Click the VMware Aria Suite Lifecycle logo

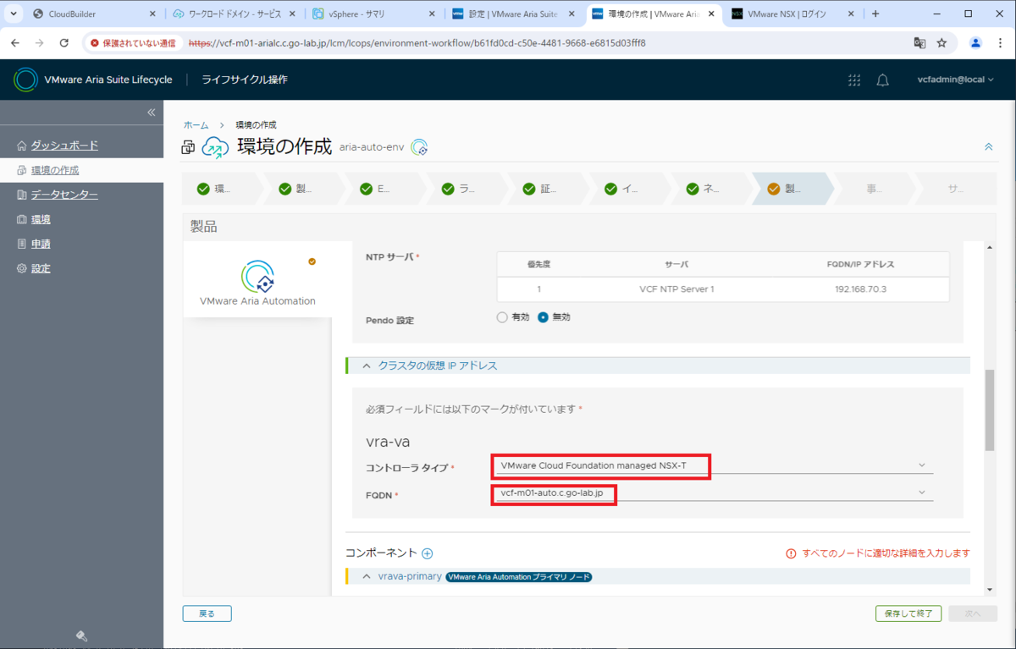pyautogui.click(x=25, y=80)
